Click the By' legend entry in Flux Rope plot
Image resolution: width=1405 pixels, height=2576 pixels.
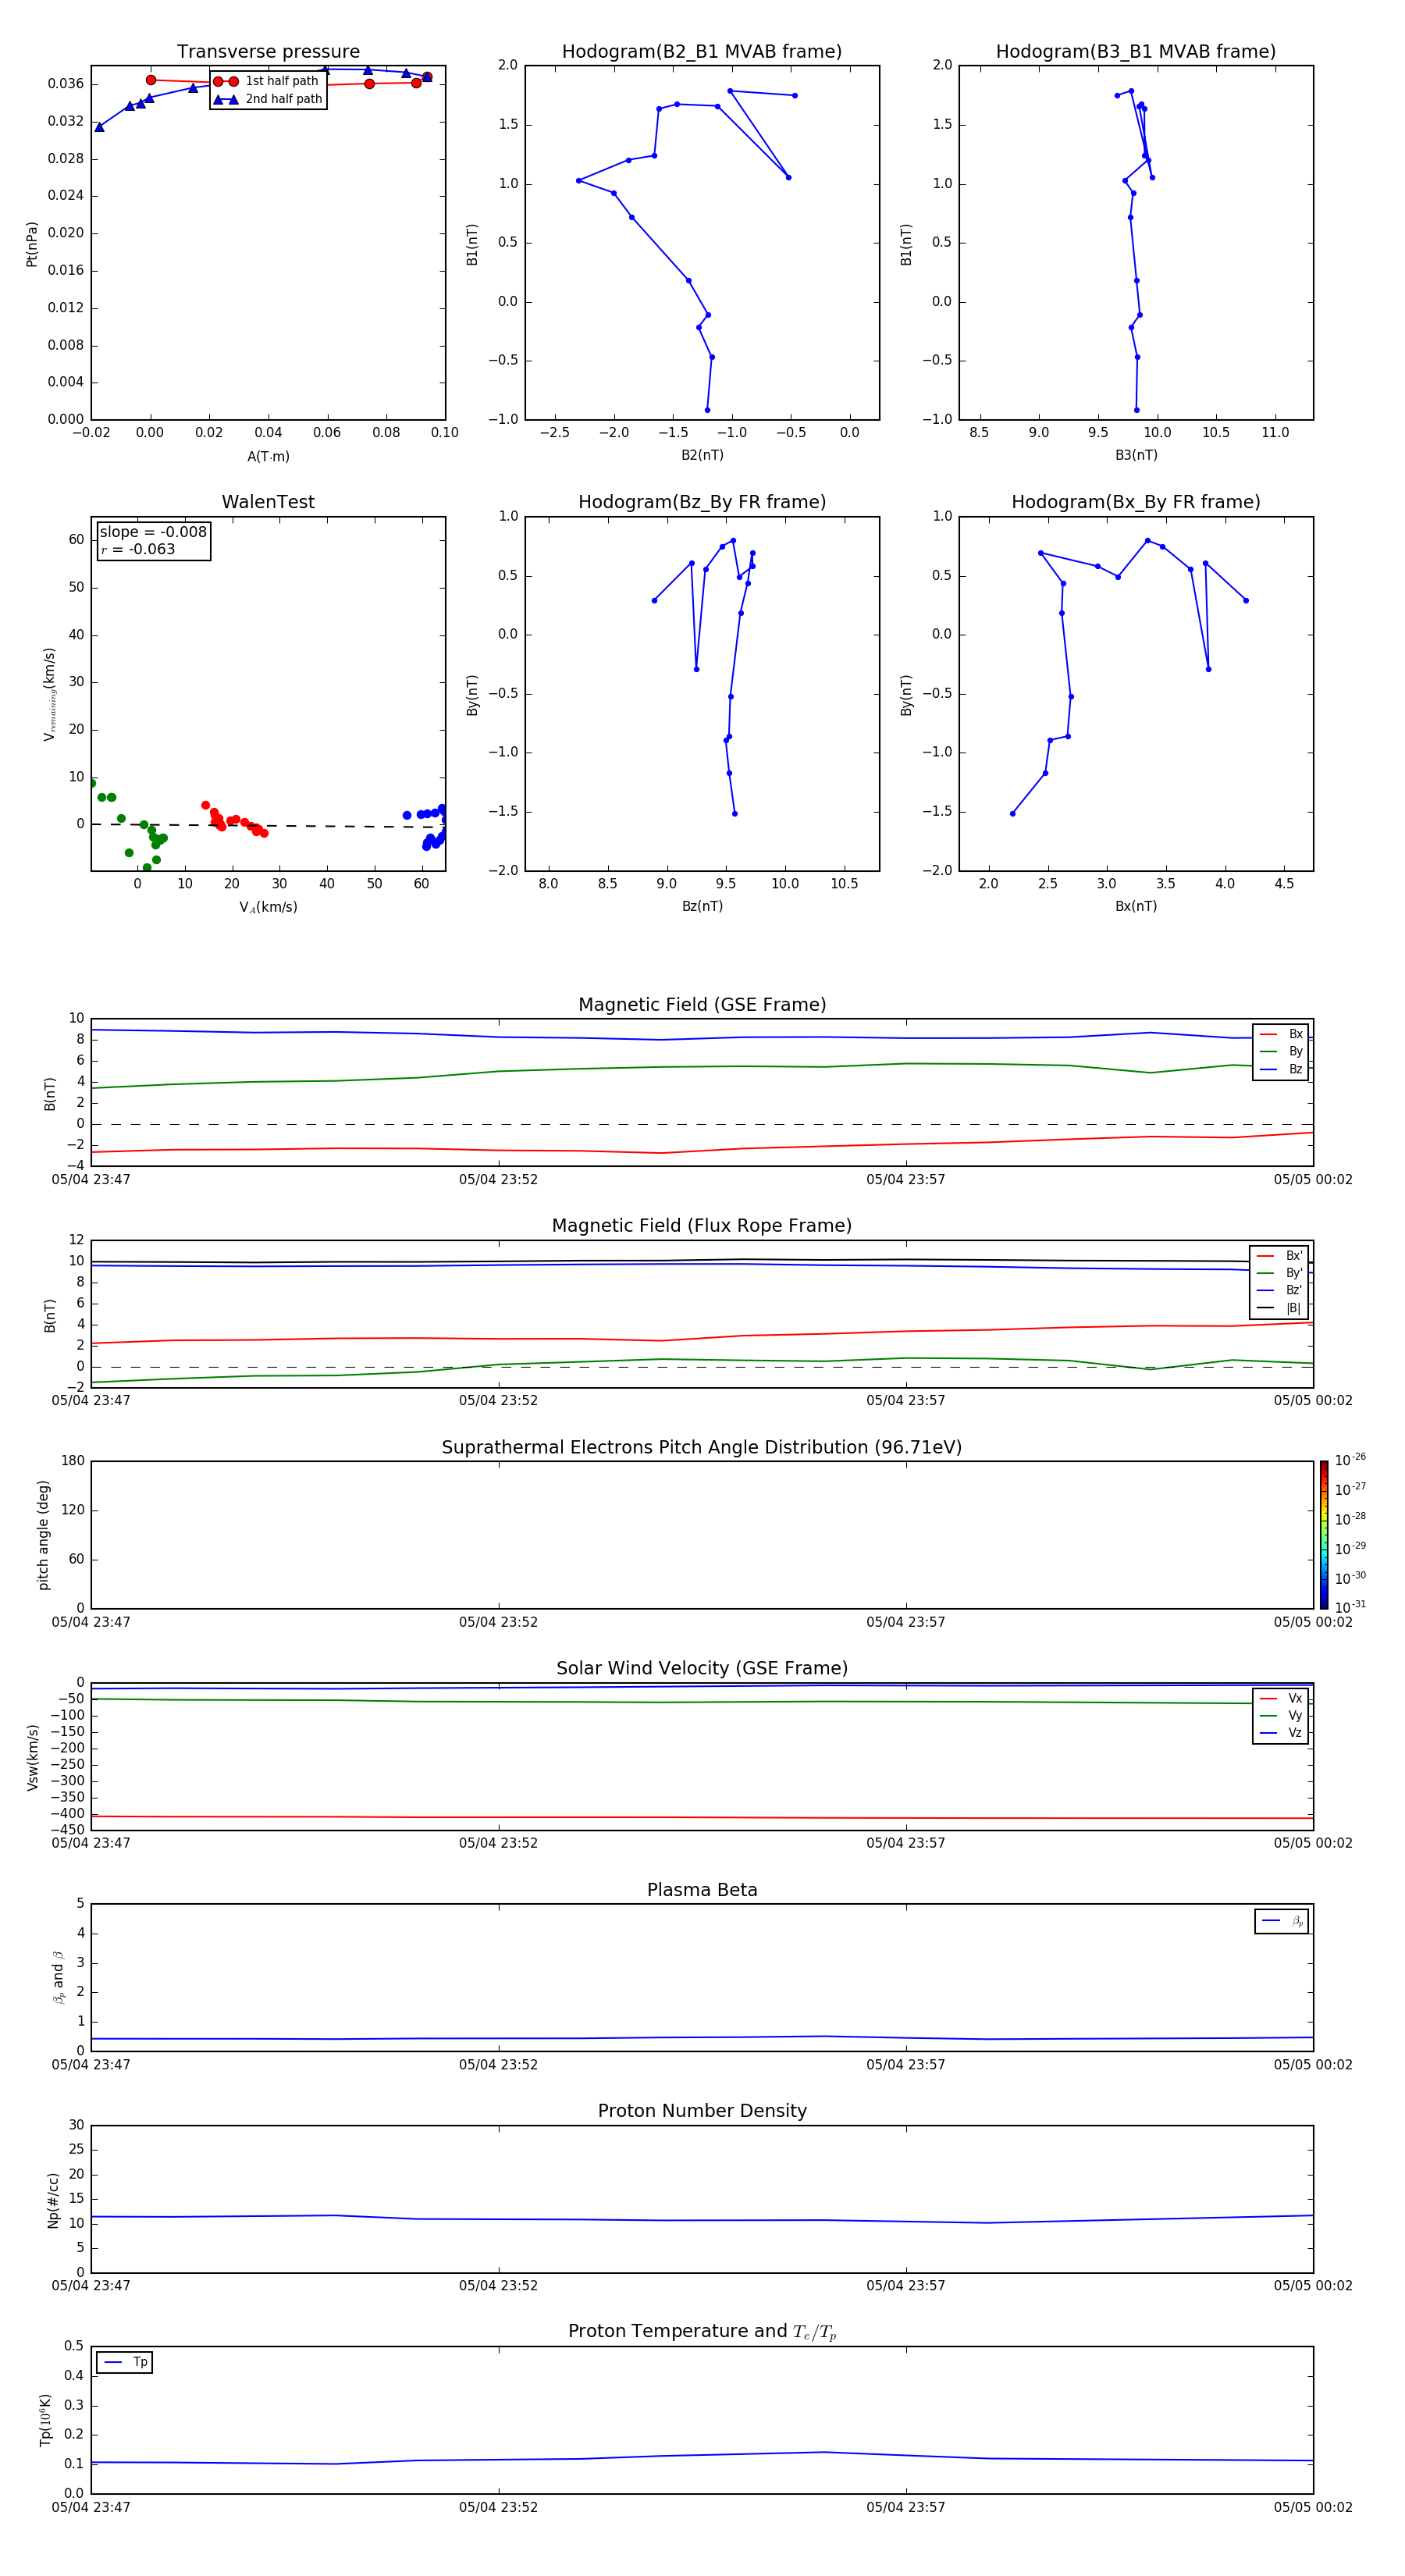1279,1273
